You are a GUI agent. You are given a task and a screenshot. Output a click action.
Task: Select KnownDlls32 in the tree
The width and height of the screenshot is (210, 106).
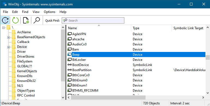(x=26, y=81)
